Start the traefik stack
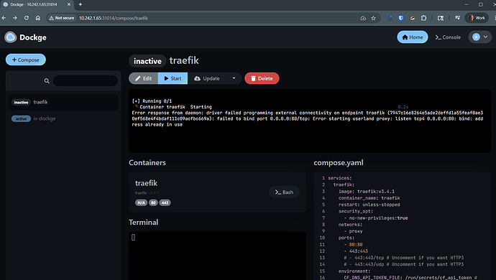This screenshot has height=280, width=496. tap(173, 78)
